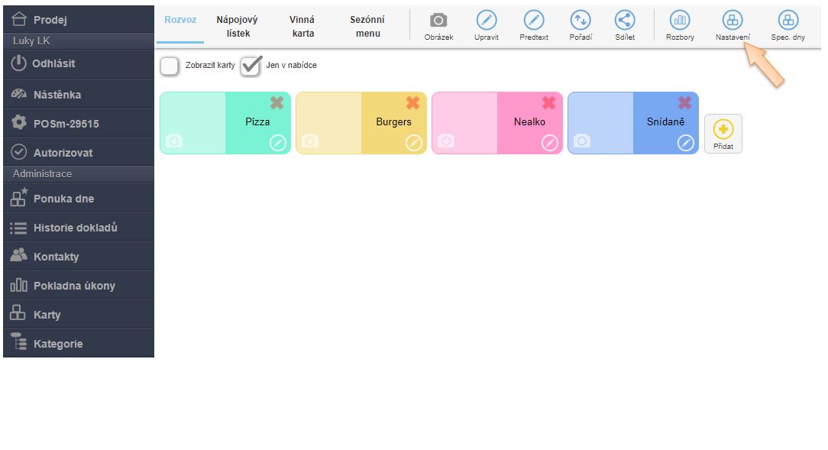Open Rozbory analysis chart icon
828x450 pixels.
(x=680, y=21)
